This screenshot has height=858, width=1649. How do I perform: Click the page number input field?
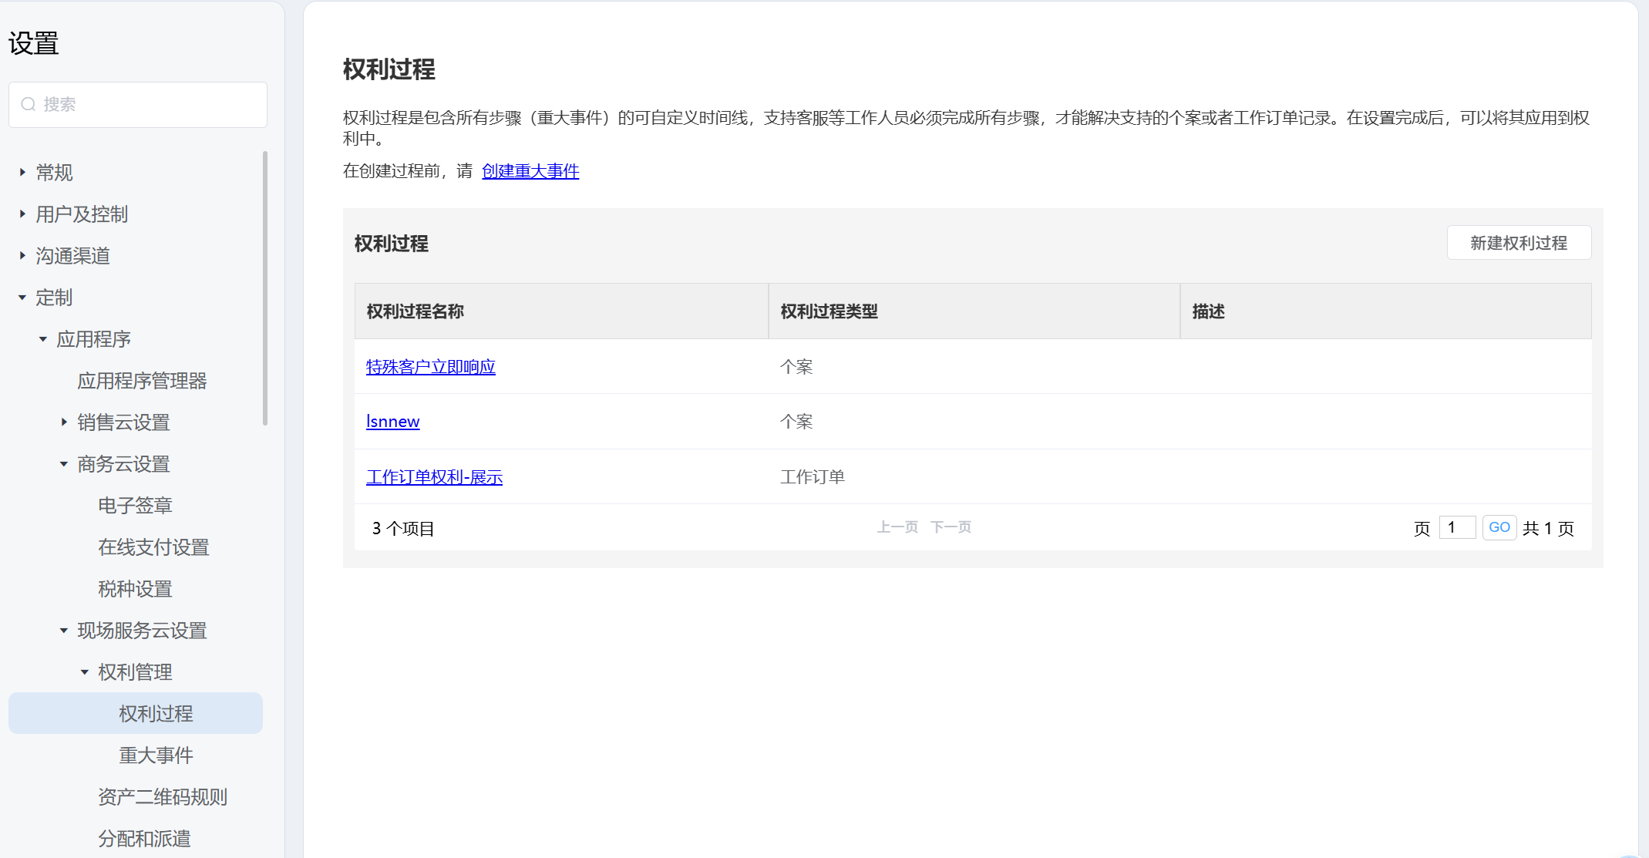[1456, 527]
